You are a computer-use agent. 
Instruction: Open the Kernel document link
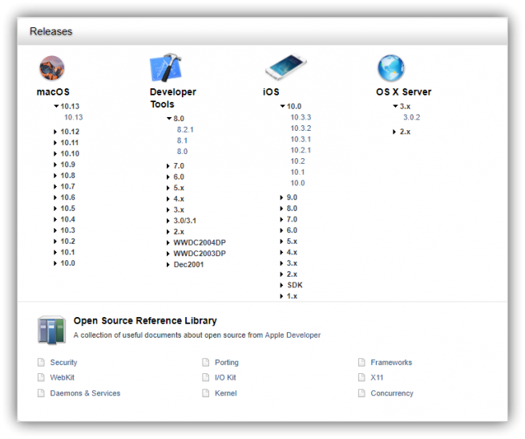coord(226,393)
